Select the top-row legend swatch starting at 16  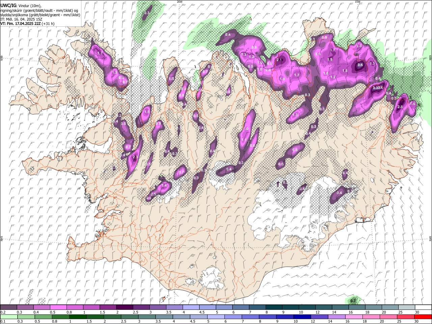(357, 307)
